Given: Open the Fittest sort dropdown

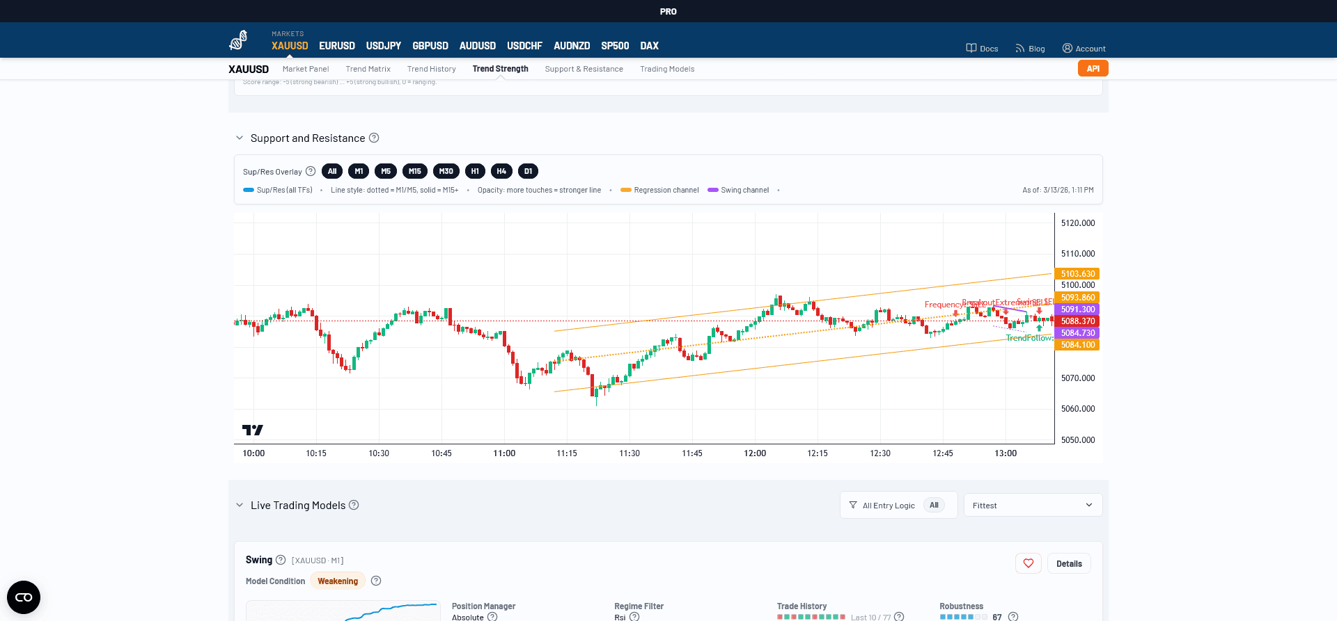Looking at the screenshot, I should click(1033, 505).
